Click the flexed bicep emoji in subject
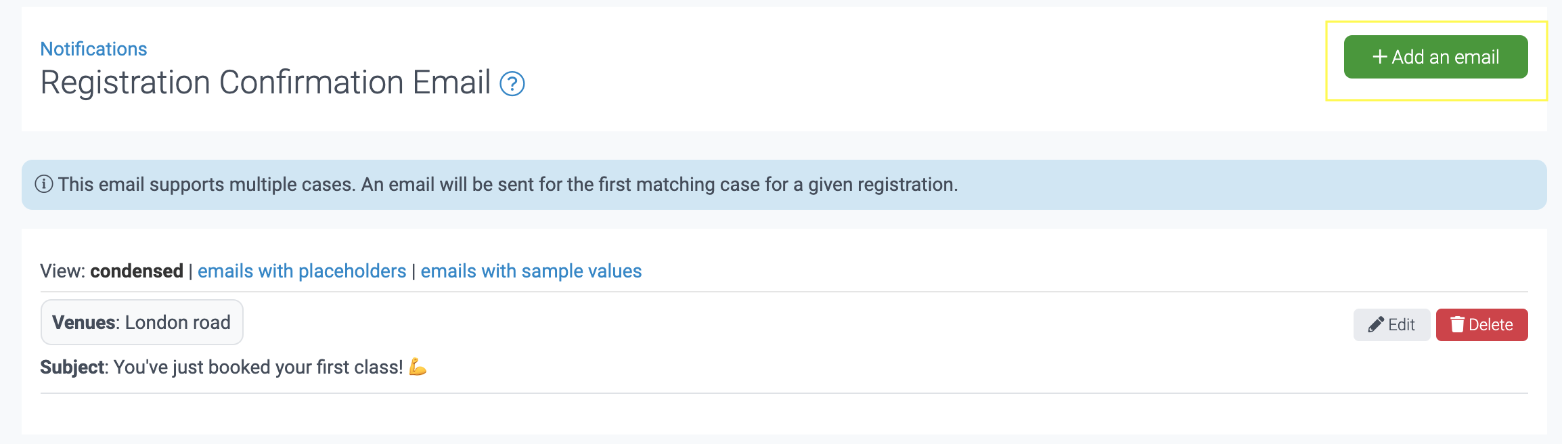The height and width of the screenshot is (444, 1562). coord(418,367)
